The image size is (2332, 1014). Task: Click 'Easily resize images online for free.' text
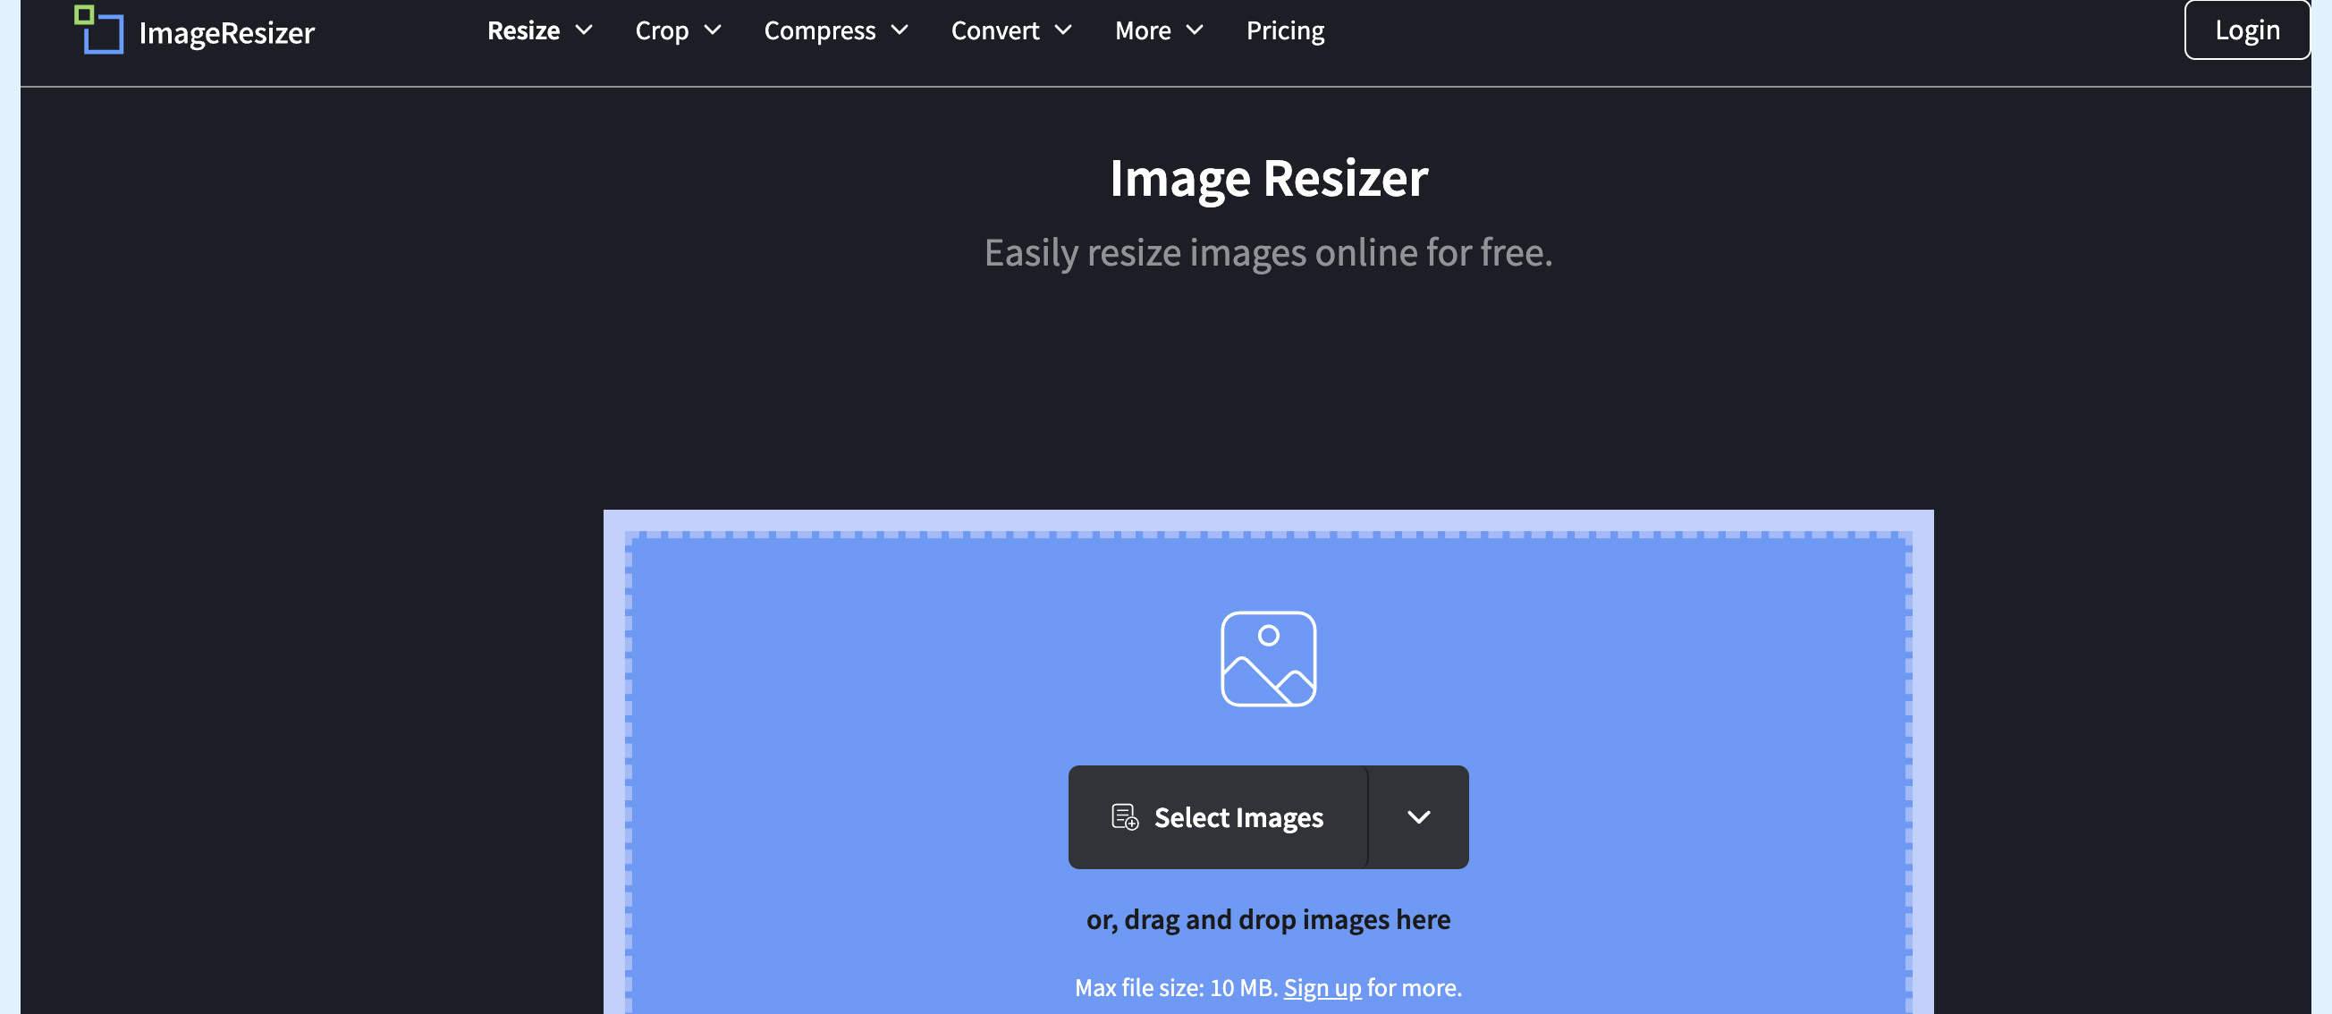pyautogui.click(x=1268, y=252)
